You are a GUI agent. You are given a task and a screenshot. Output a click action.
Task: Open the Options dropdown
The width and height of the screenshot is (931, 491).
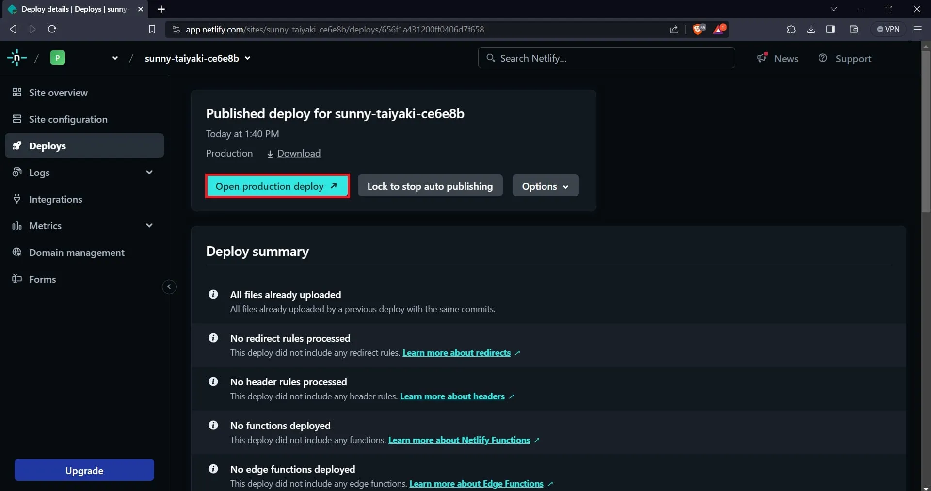tap(545, 186)
